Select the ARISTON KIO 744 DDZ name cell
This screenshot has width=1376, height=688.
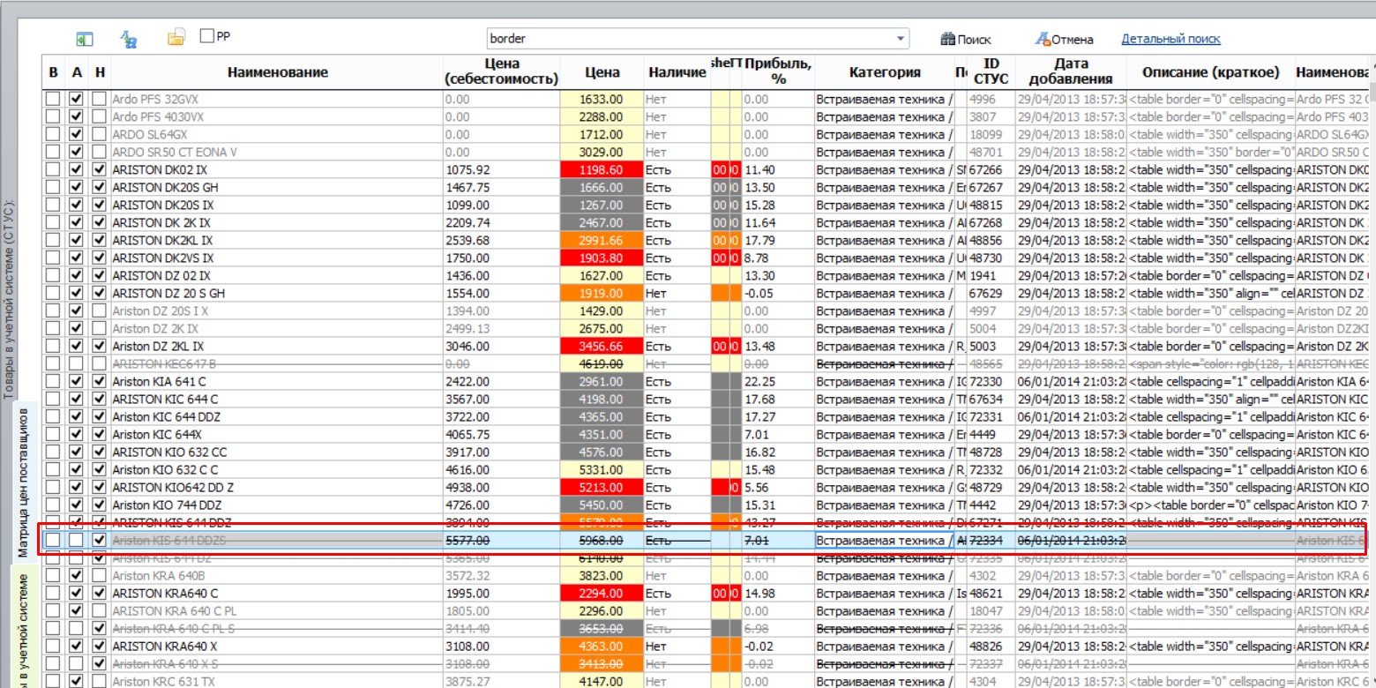(277, 505)
